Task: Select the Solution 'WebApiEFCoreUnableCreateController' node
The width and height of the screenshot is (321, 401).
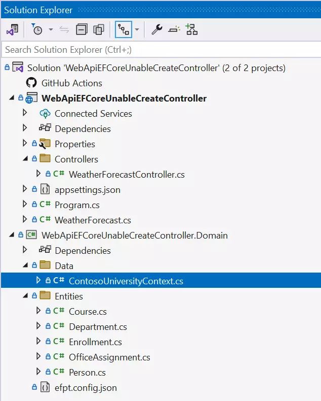Action: 156,68
